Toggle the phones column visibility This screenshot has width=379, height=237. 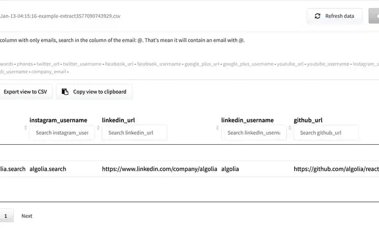[x=25, y=64]
